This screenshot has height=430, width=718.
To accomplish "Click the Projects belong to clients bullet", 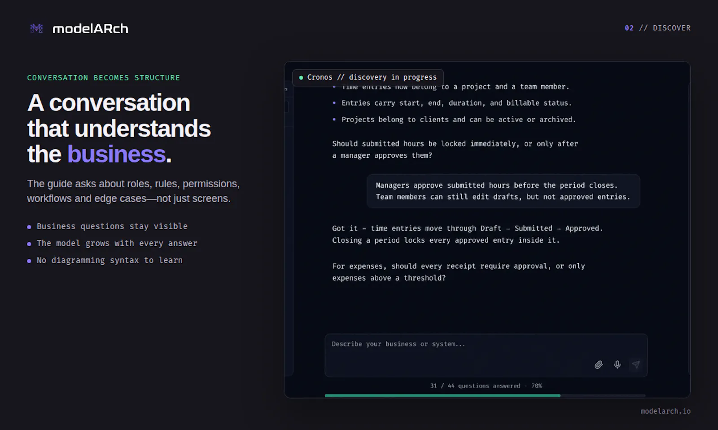I will click(454, 120).
